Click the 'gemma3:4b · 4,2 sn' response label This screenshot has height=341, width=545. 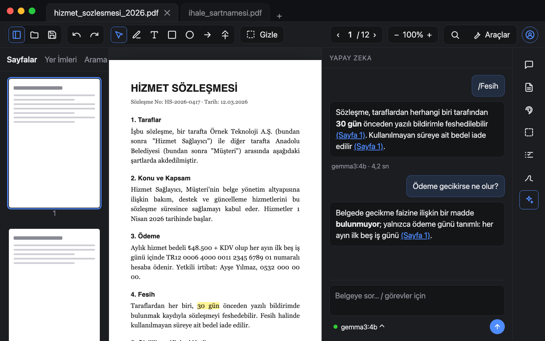360,166
